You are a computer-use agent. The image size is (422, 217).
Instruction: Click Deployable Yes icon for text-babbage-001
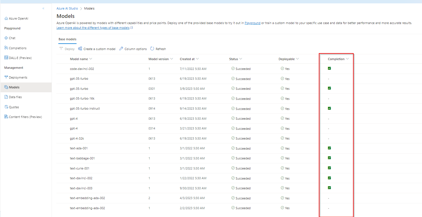(x=282, y=158)
